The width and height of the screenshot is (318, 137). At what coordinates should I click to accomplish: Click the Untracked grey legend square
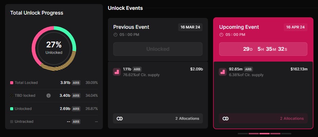[x=12, y=121]
